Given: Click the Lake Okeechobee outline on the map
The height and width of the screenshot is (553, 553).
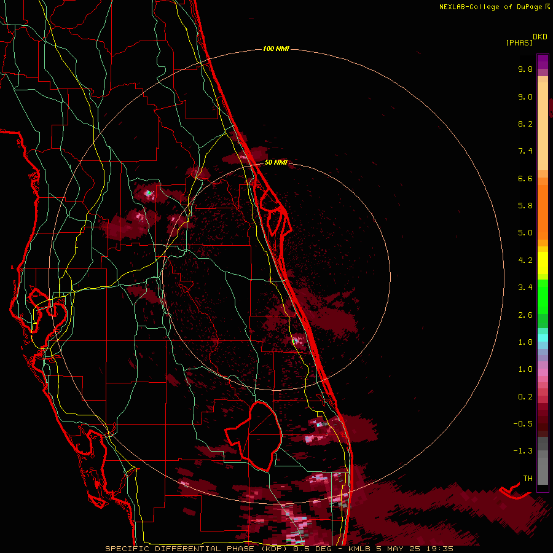Looking at the screenshot, I should coord(254,436).
